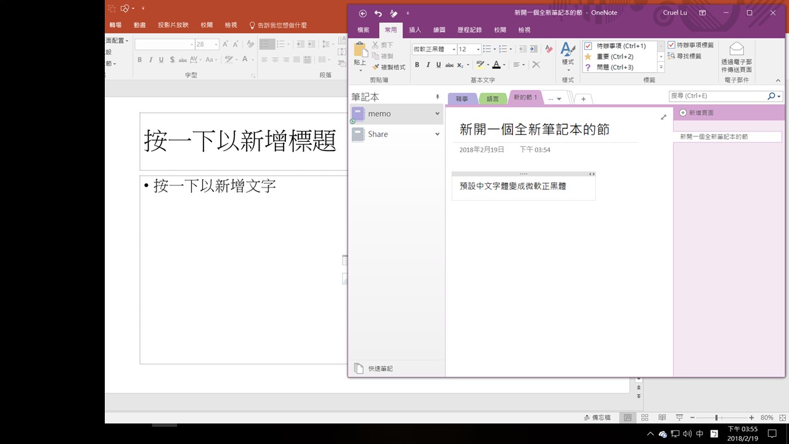Viewport: 789px width, 444px height.
Task: Click PowerPoint's Normal view icon
Action: click(x=628, y=417)
